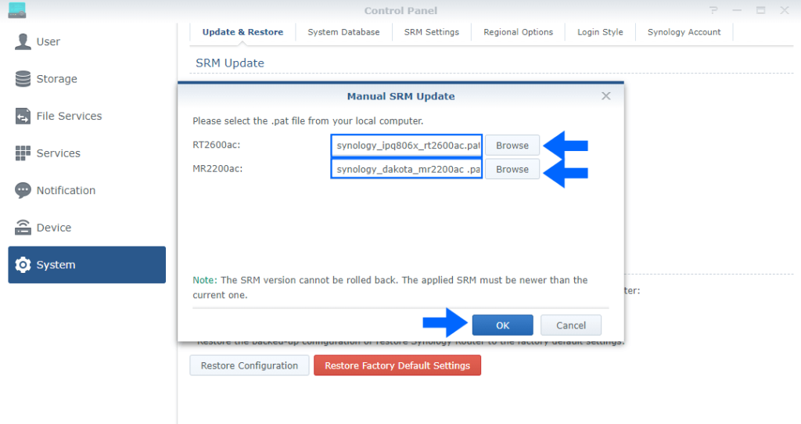Click Restore Factory Default Settings button

[397, 366]
